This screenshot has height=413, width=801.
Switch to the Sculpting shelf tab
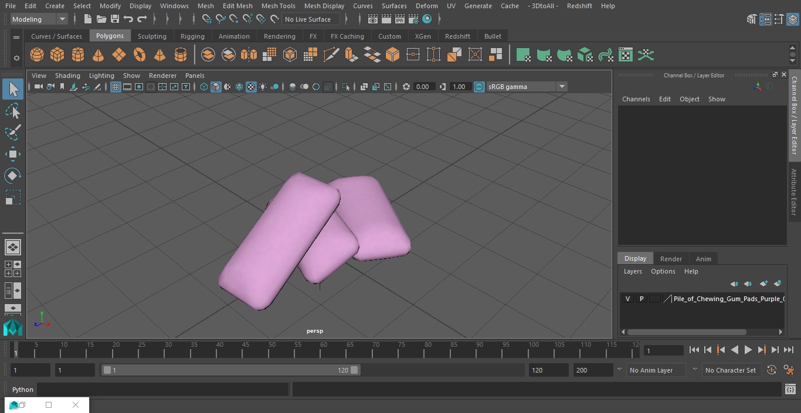[x=152, y=36]
